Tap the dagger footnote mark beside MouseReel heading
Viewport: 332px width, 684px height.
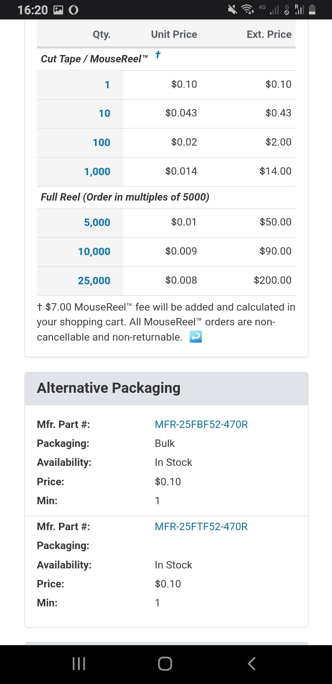tap(158, 55)
